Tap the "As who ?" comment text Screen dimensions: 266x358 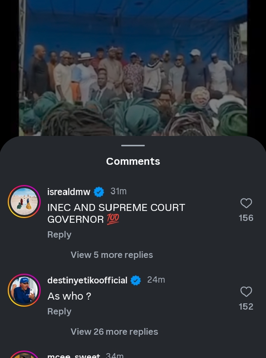[x=69, y=296]
